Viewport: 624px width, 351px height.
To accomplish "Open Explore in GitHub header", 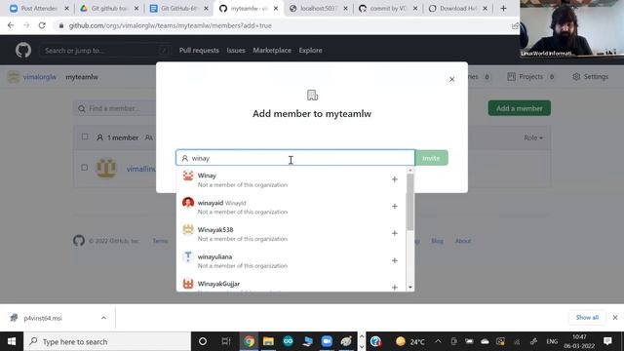I will (x=310, y=51).
